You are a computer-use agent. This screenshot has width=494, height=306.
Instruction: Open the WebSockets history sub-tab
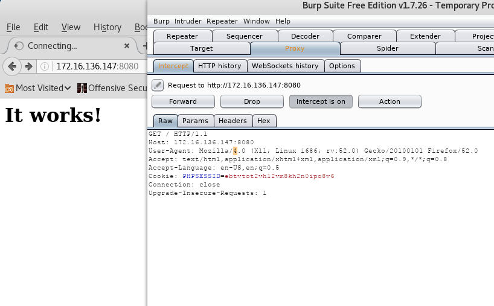[x=285, y=66]
